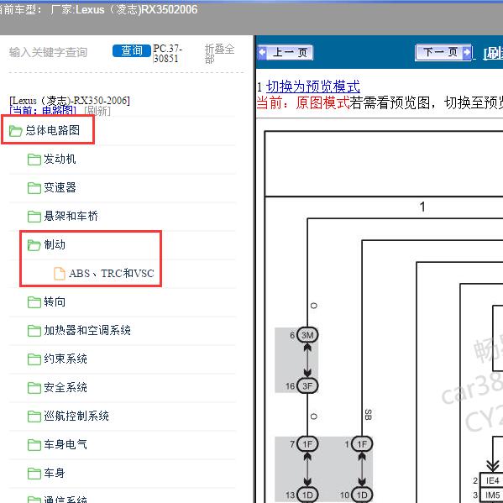Expand the 悬架和车桥 folder
The image size is (503, 503).
(71, 216)
